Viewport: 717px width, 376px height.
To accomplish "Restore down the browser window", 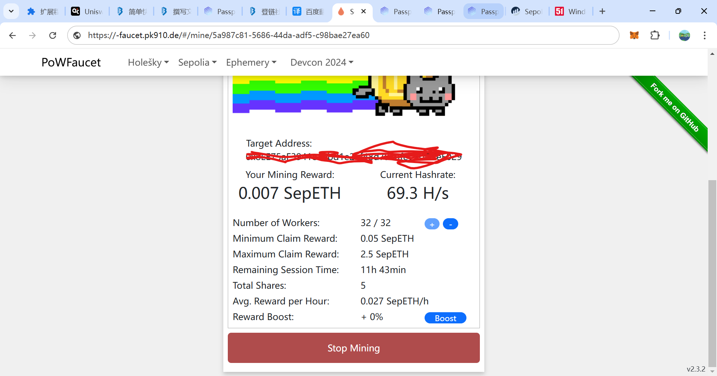I will click(678, 11).
